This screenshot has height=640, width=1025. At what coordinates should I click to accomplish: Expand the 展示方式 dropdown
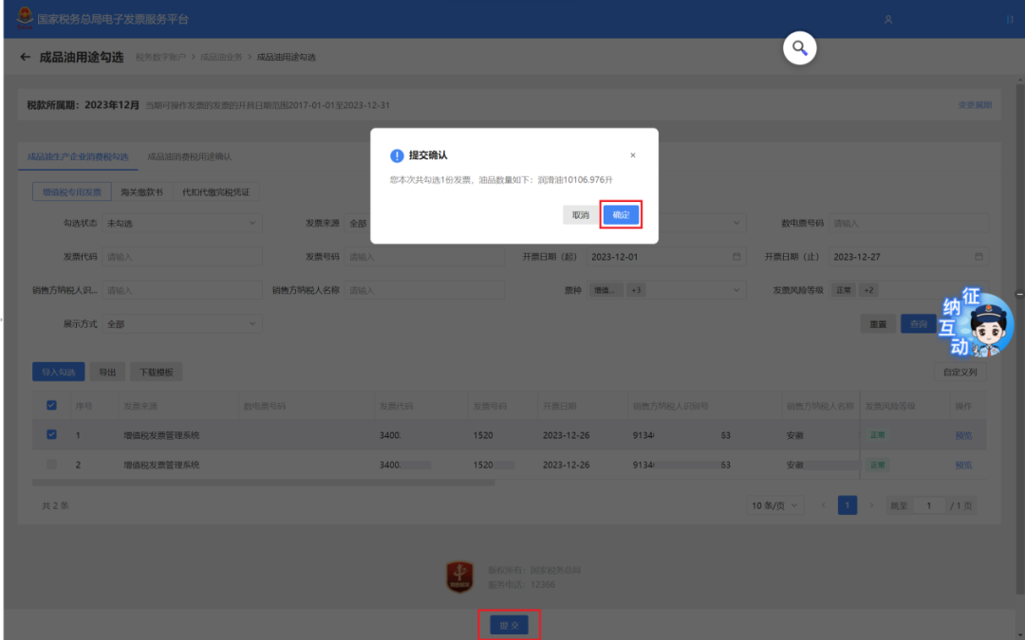pos(182,324)
